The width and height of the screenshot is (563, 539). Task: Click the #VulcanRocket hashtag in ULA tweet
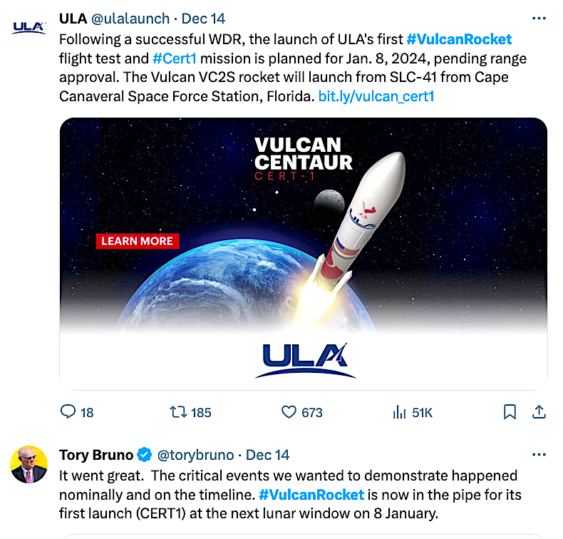(x=459, y=38)
